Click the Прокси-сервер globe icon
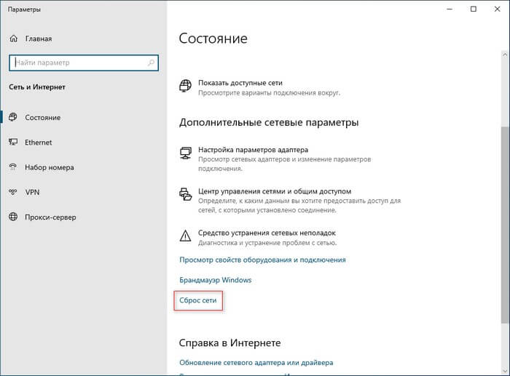Screen dimensions: 510x376 [14, 217]
